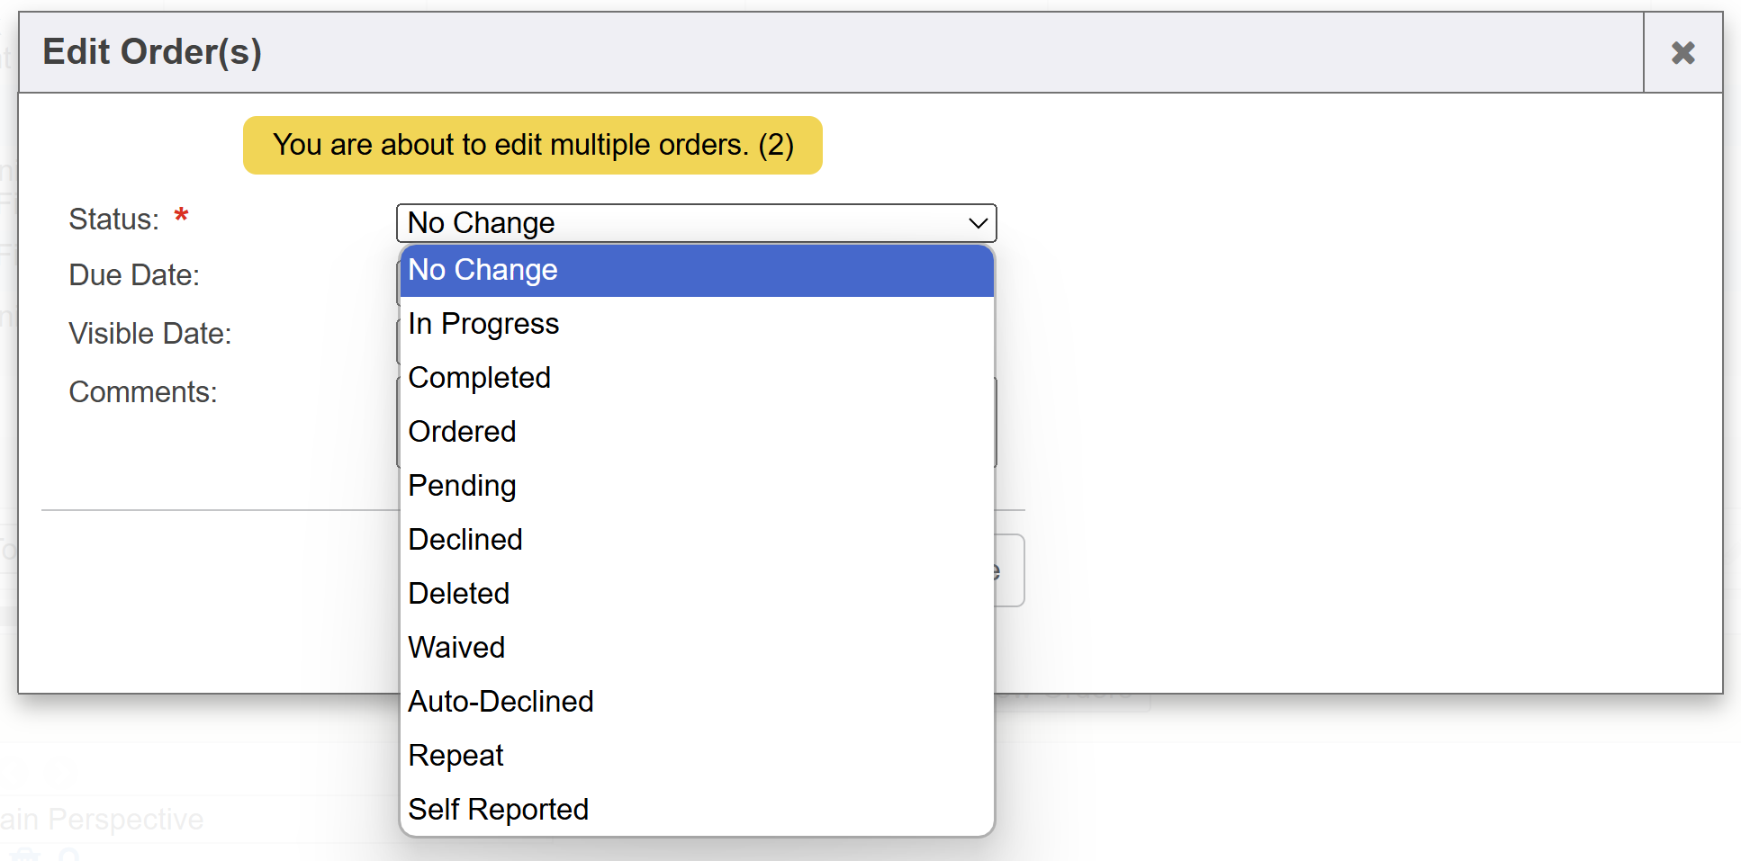Close the Edit Order(s) dialog
Image resolution: width=1741 pixels, height=861 pixels.
pyautogui.click(x=1682, y=53)
